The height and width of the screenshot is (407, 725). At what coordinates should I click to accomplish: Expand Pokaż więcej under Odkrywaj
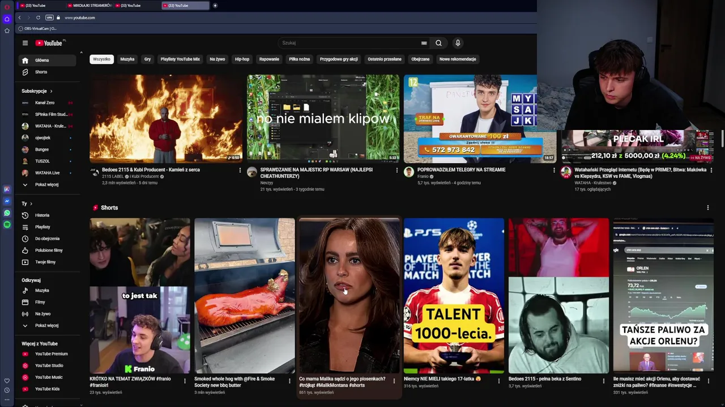pos(46,326)
